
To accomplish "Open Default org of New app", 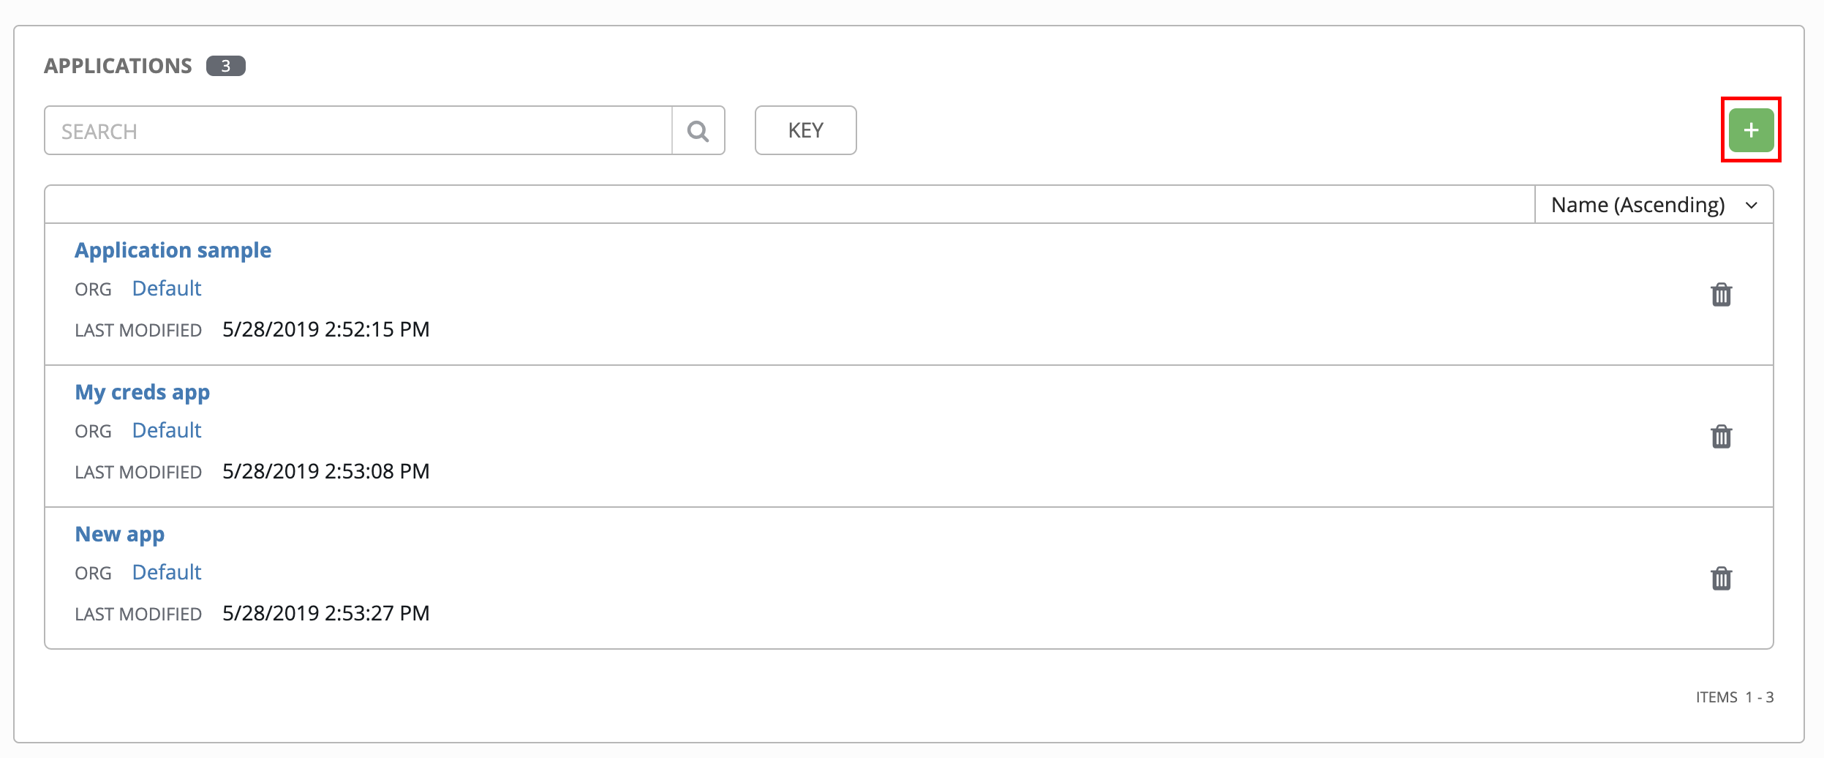I will pyautogui.click(x=167, y=572).
